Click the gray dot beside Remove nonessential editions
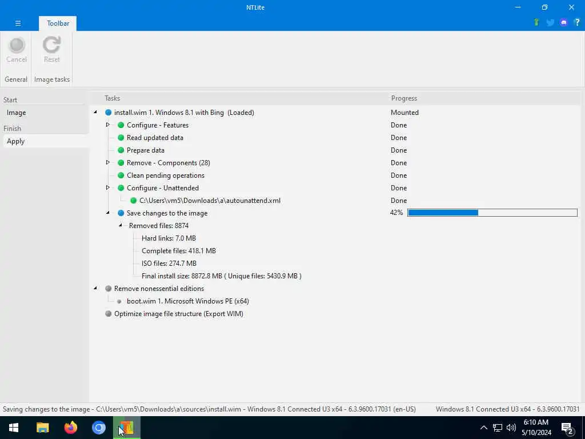Viewport: 585px width, 439px height. click(x=108, y=289)
